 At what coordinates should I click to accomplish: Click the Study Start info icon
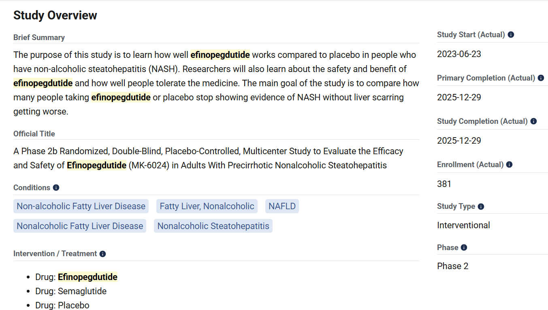(511, 35)
